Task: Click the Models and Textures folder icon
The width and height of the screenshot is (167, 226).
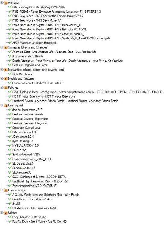Action: coord(5,79)
